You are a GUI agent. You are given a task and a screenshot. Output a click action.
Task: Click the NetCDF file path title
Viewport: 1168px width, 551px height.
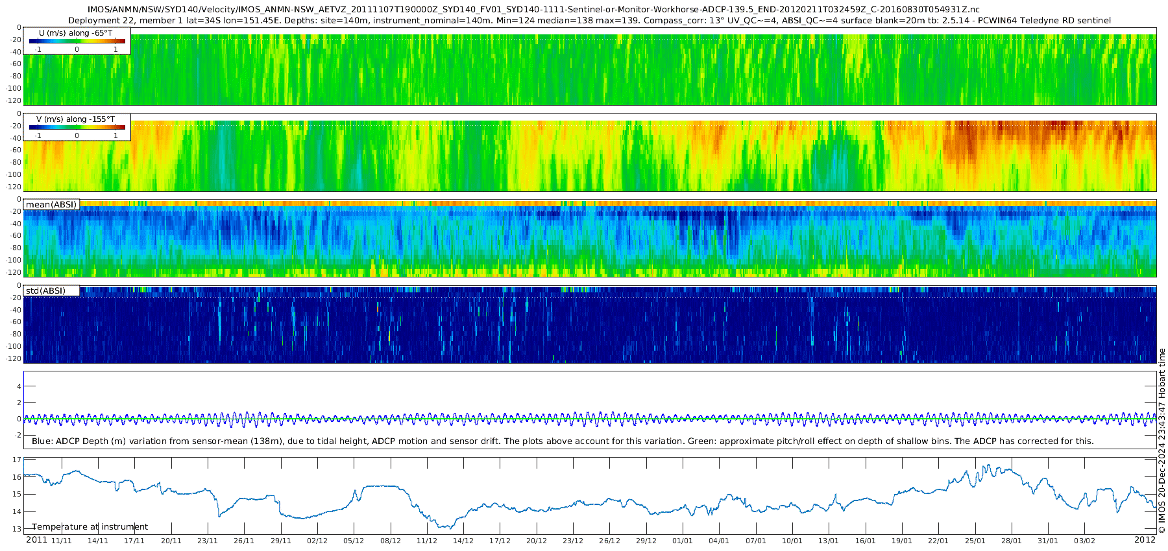[x=533, y=10]
